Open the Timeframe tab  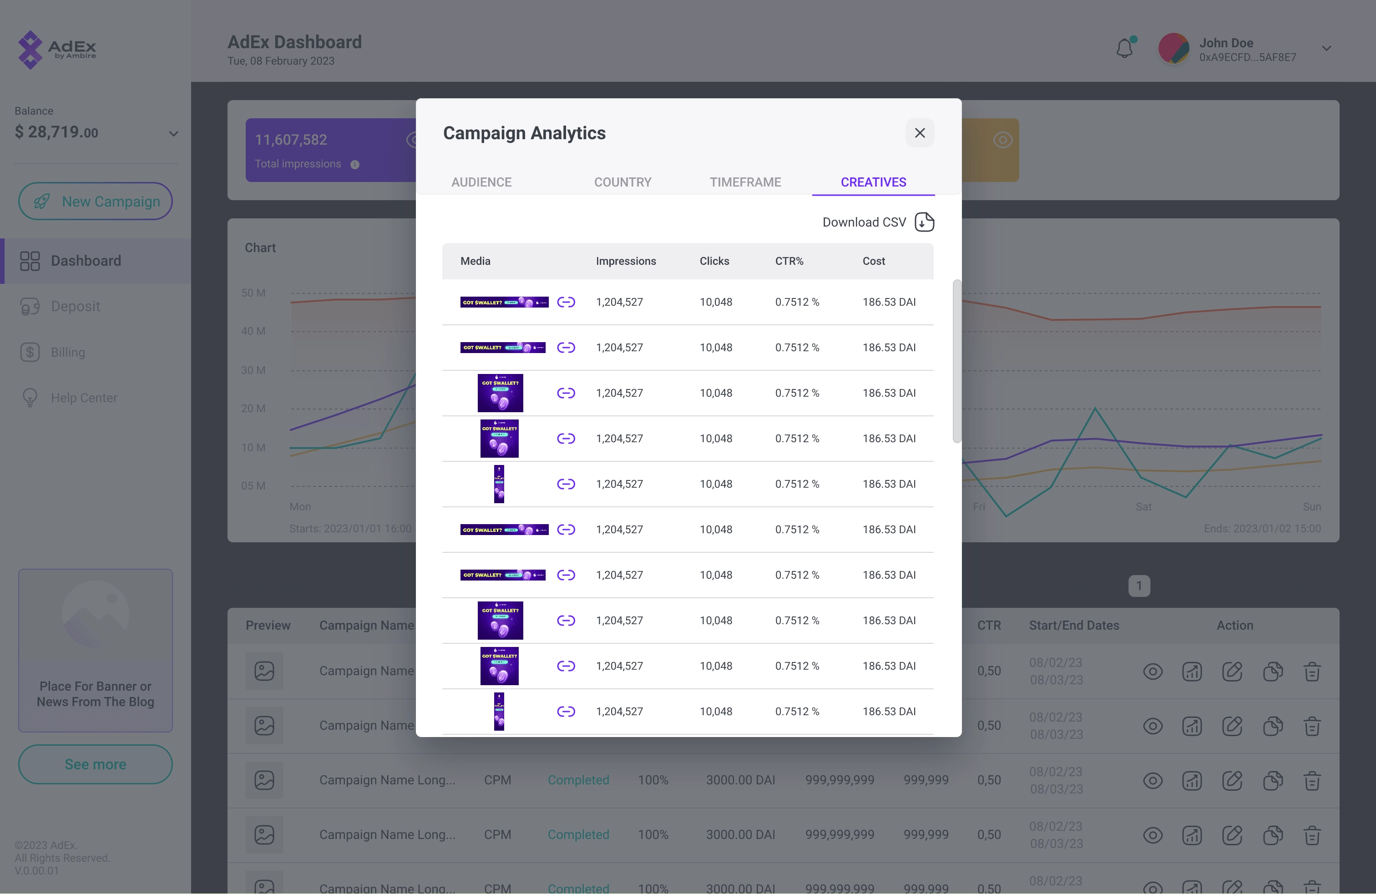(x=745, y=182)
